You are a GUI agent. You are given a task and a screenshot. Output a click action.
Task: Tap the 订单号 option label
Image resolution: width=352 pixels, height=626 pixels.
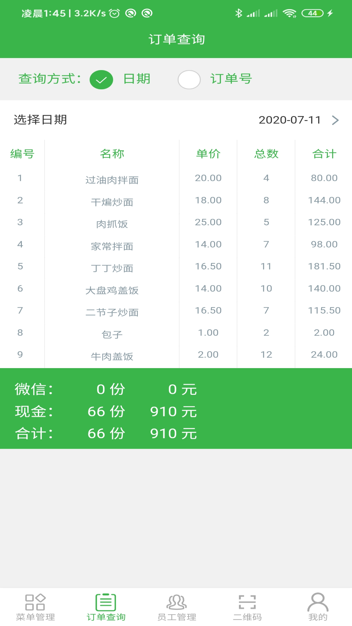231,79
